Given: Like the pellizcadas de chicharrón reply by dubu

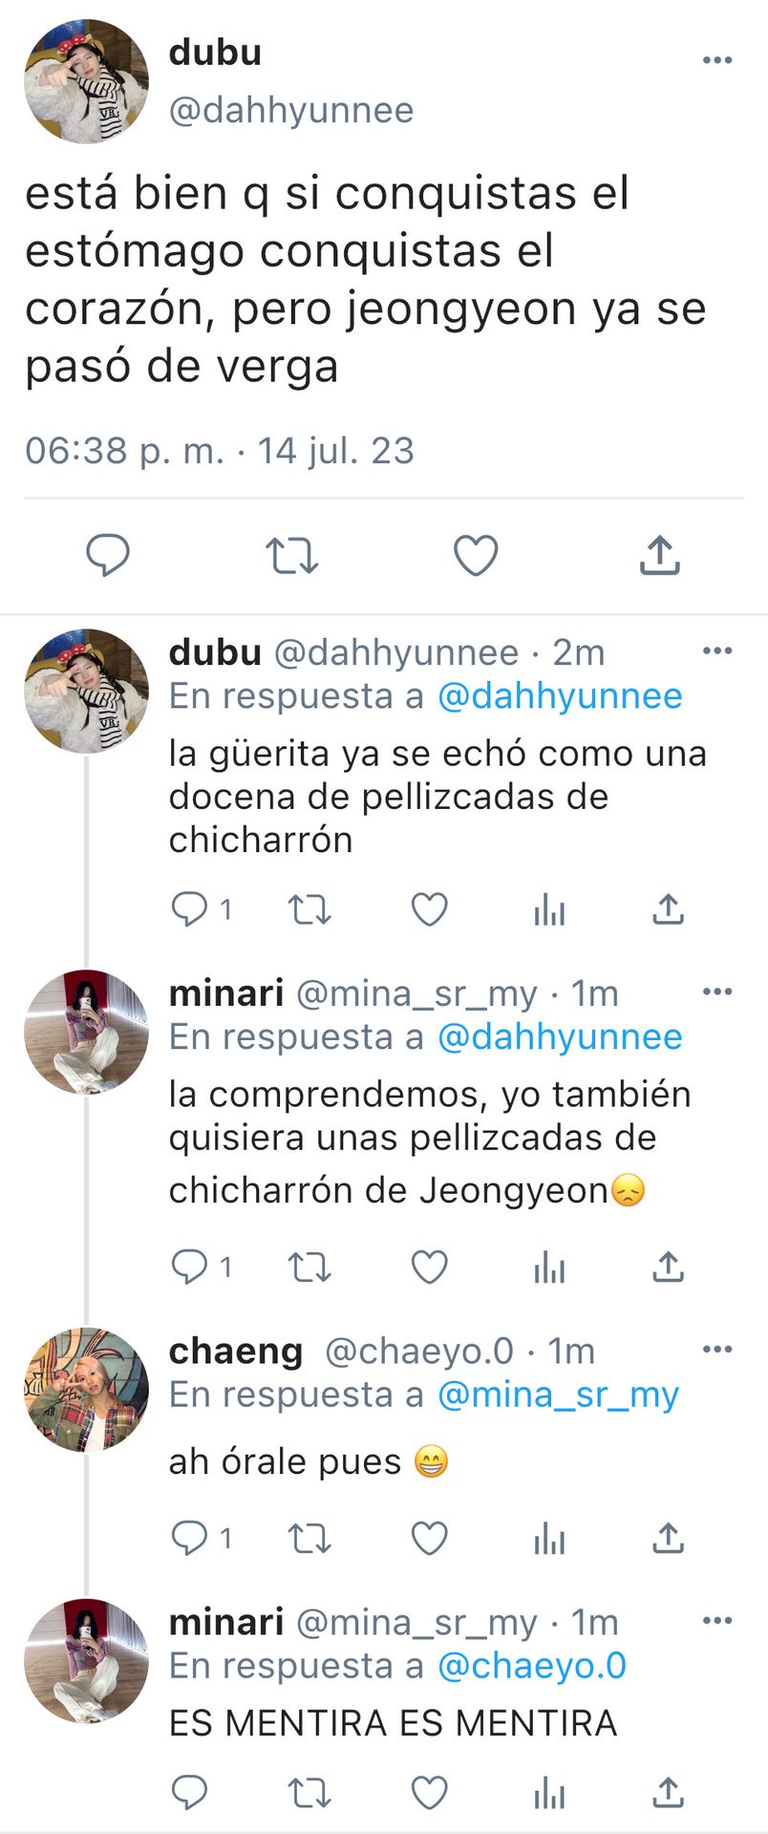Looking at the screenshot, I should click(x=430, y=909).
